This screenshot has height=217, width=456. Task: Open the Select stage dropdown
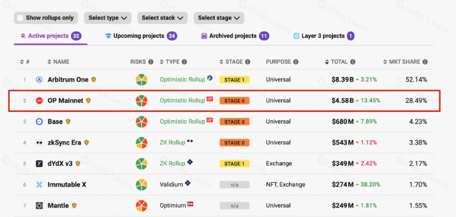click(x=219, y=18)
